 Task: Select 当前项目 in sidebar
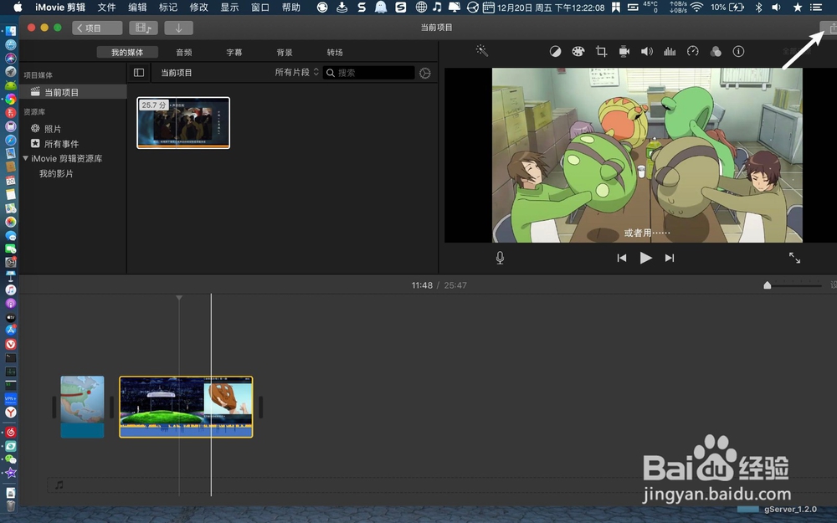pyautogui.click(x=74, y=92)
